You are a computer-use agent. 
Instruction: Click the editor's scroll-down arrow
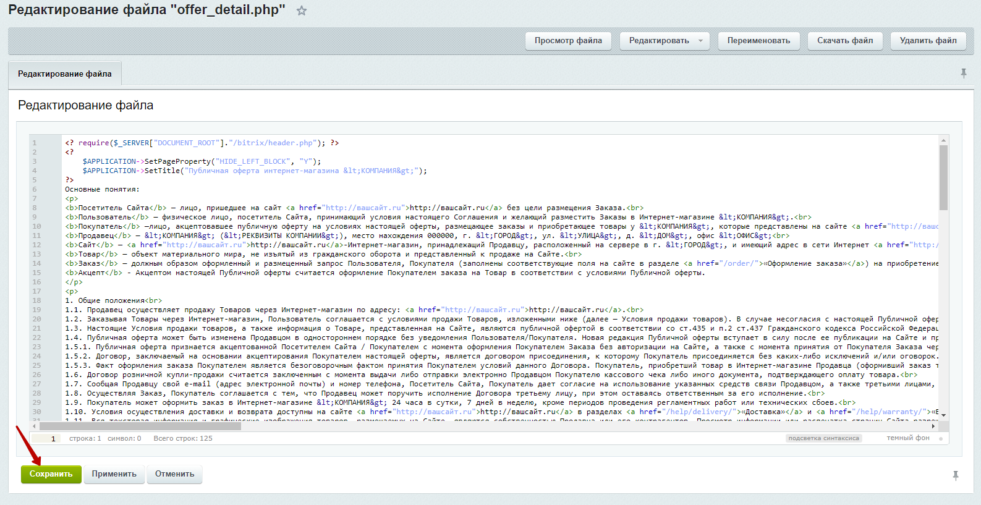943,414
